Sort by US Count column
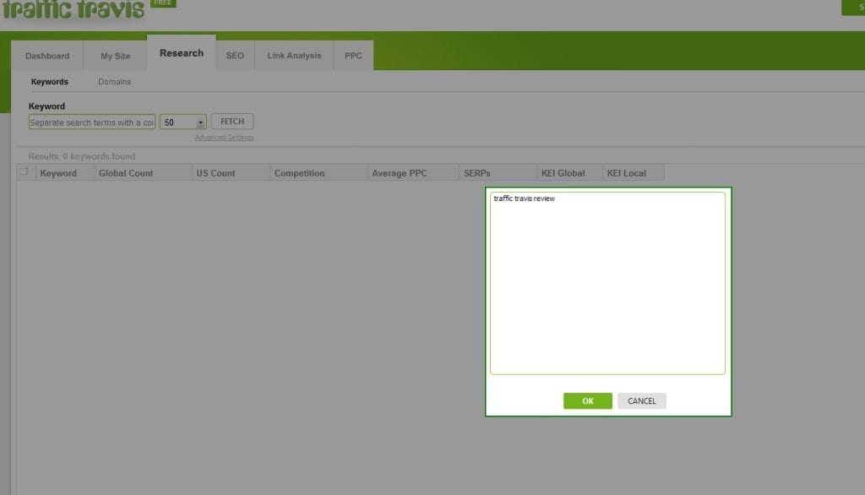 [x=231, y=172]
